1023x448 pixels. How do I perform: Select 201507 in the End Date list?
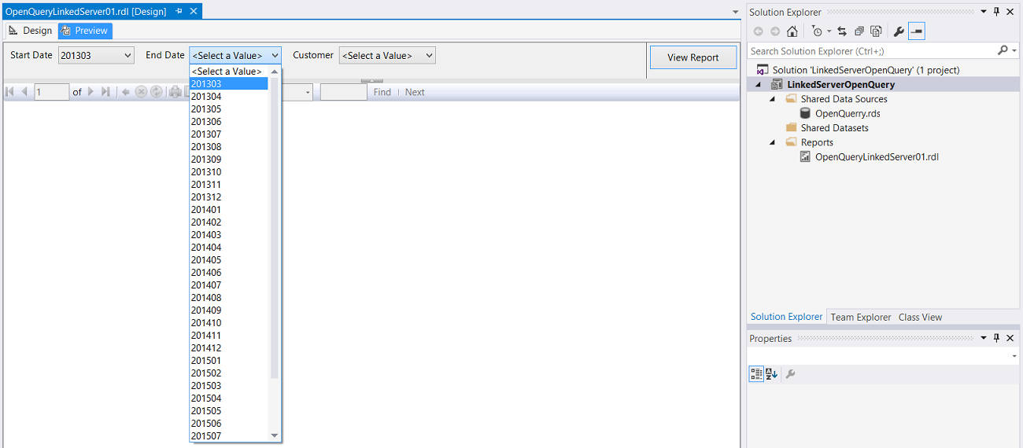coord(229,435)
